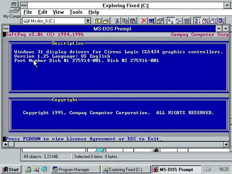Sort files by type icon
This screenshot has height=174, width=232.
tap(206, 21)
